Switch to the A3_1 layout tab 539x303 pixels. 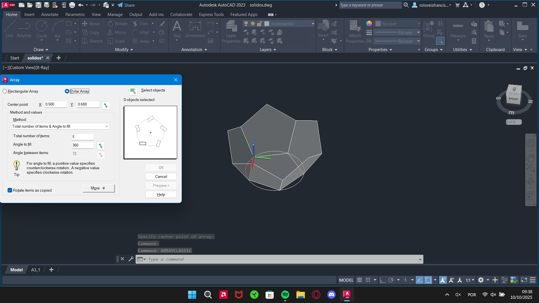click(x=35, y=270)
